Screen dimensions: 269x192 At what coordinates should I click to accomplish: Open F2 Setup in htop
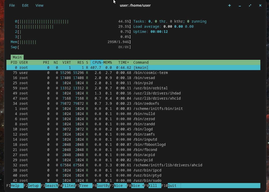coord(32,186)
